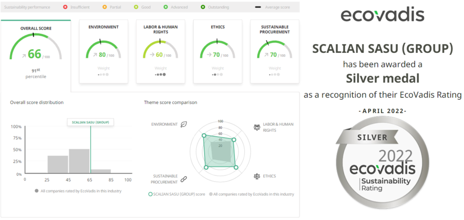Open the Ethics score card
This screenshot has height=220, width=464.
pyautogui.click(x=218, y=51)
